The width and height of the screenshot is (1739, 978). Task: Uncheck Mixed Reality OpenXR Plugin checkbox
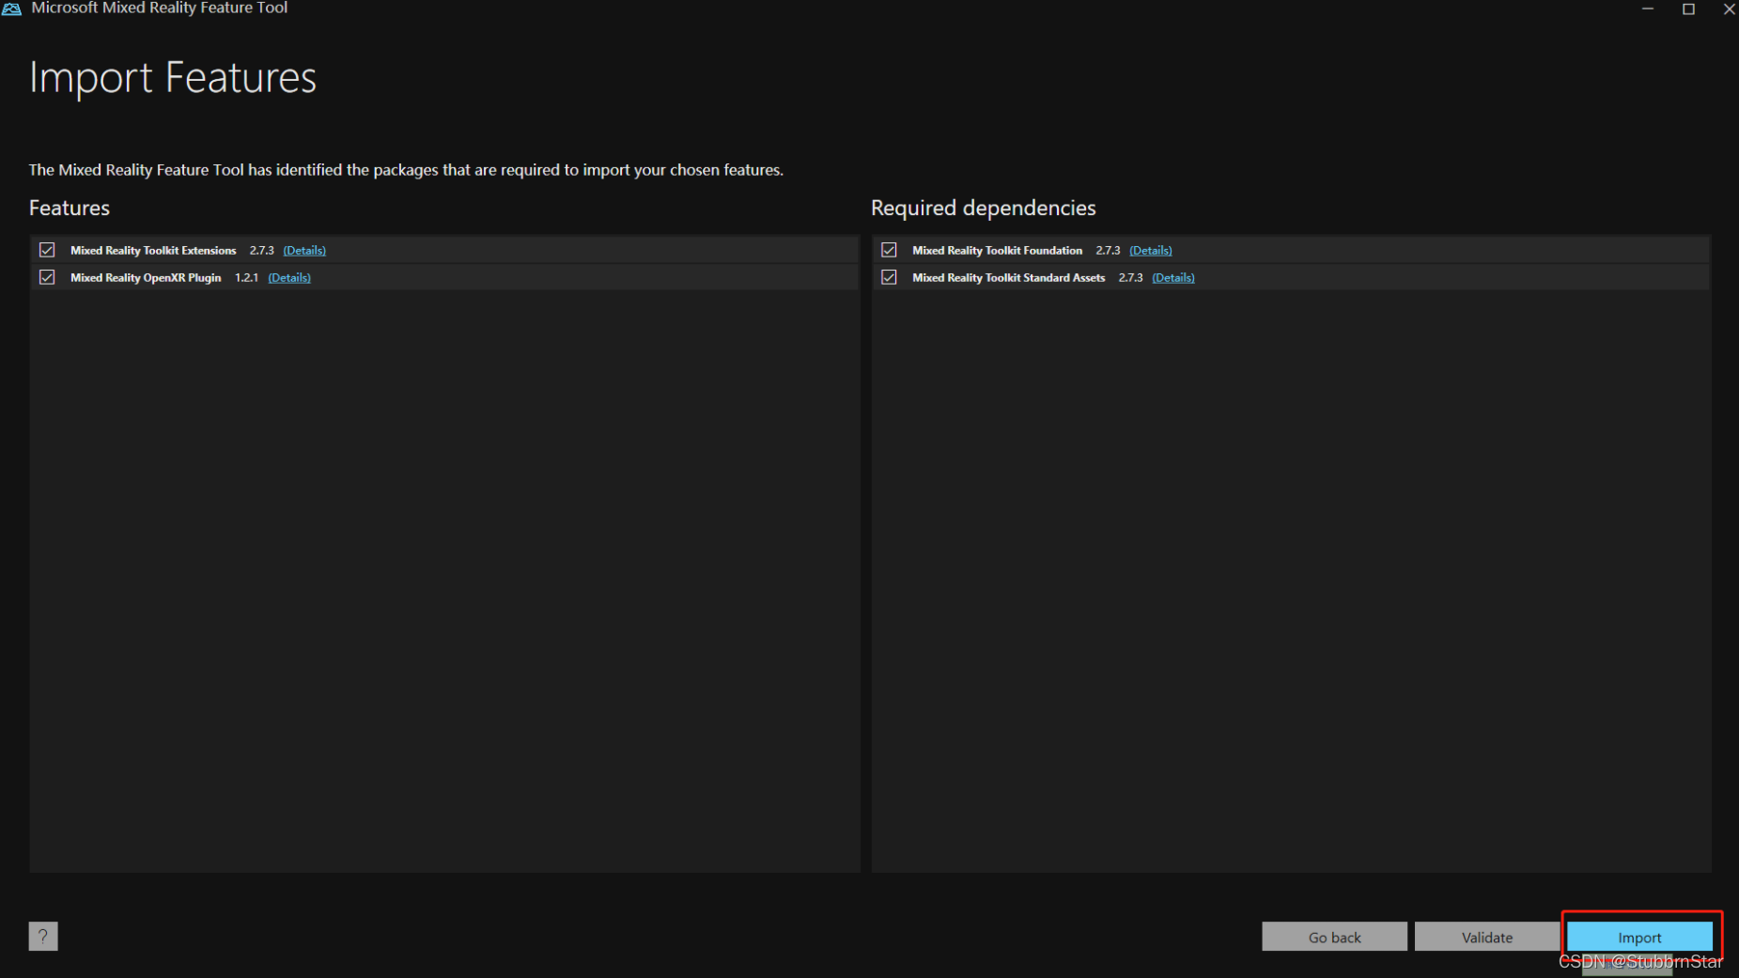click(x=47, y=277)
